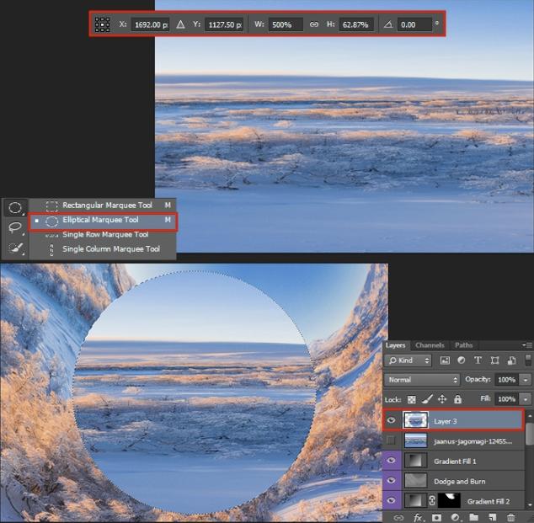Open the fx layer style menu

[419, 518]
